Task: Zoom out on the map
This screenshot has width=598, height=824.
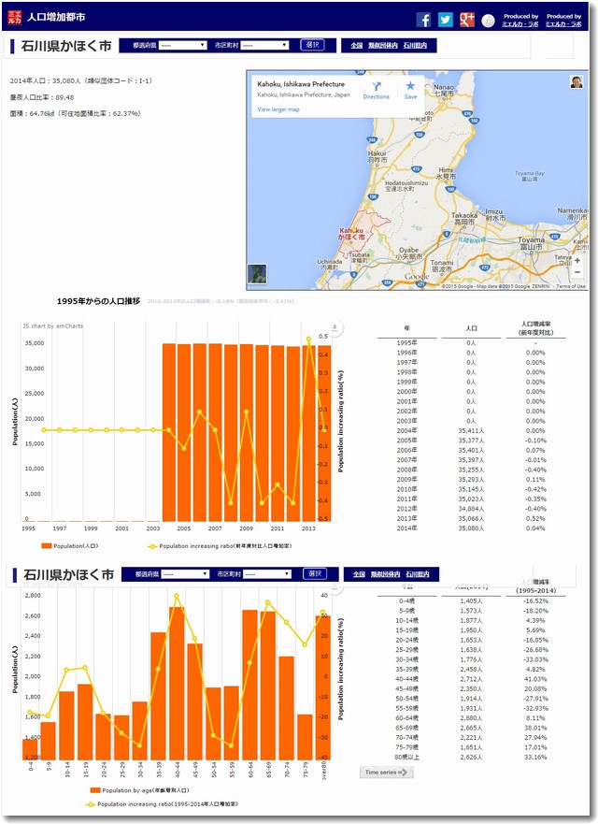Action: pos(577,273)
